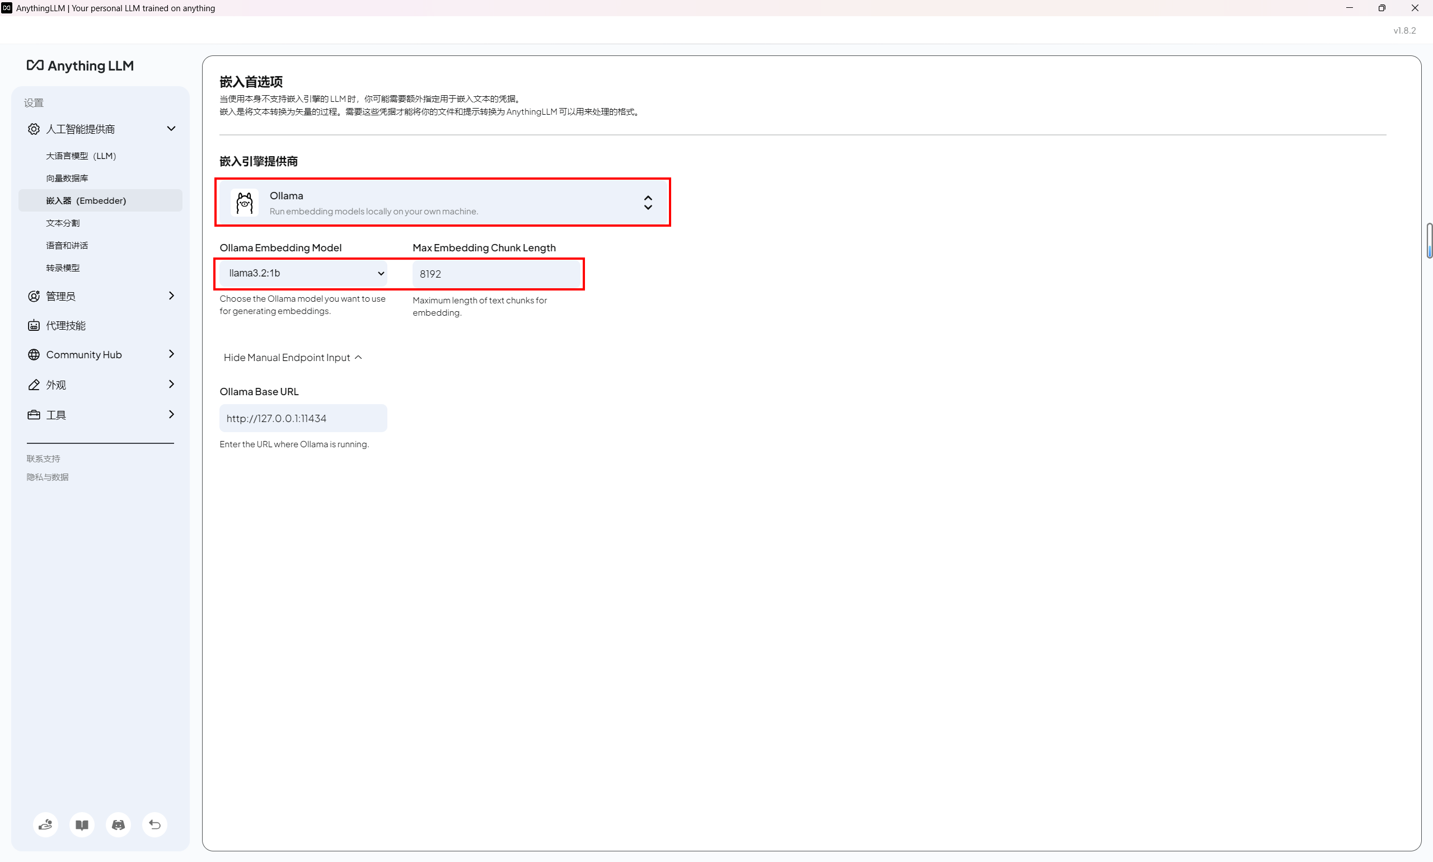The width and height of the screenshot is (1433, 862).
Task: Click the Anything LLM logo
Action: (80, 65)
